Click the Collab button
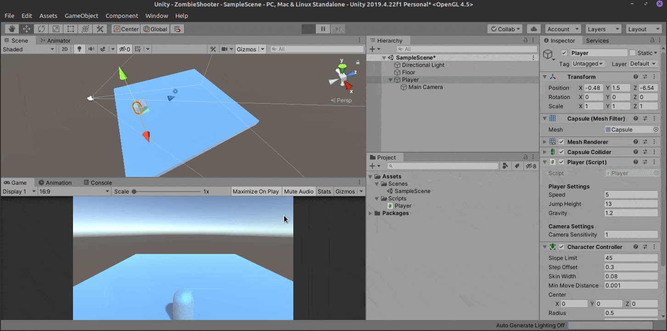This screenshot has width=667, height=331. click(x=505, y=29)
